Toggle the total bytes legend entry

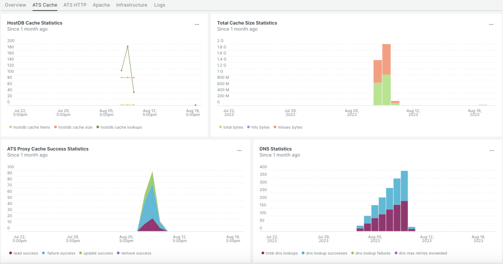[233, 127]
